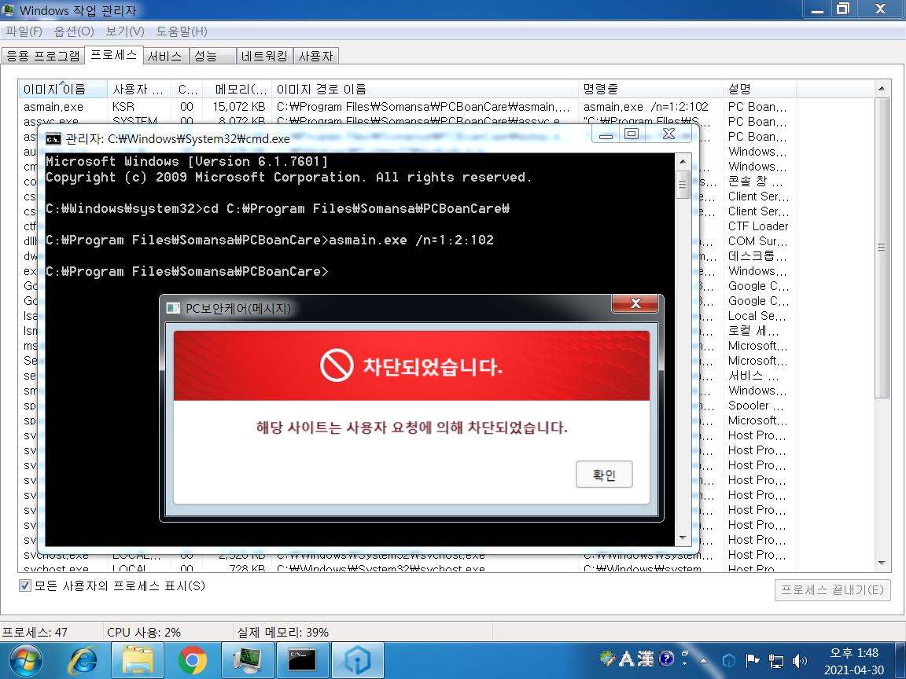The width and height of the screenshot is (906, 679).
Task: Sort by 사용자 column header
Action: pyautogui.click(x=138, y=89)
